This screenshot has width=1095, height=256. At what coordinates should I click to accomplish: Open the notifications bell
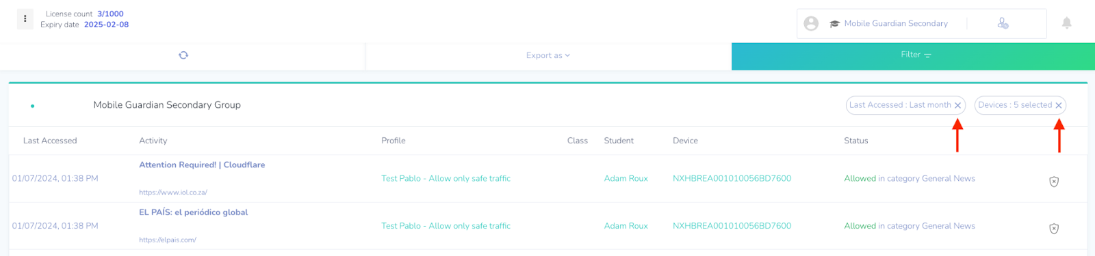[x=1066, y=23]
